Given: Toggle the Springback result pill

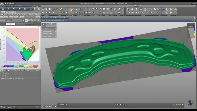Looking at the screenshot, I should (27, 14).
